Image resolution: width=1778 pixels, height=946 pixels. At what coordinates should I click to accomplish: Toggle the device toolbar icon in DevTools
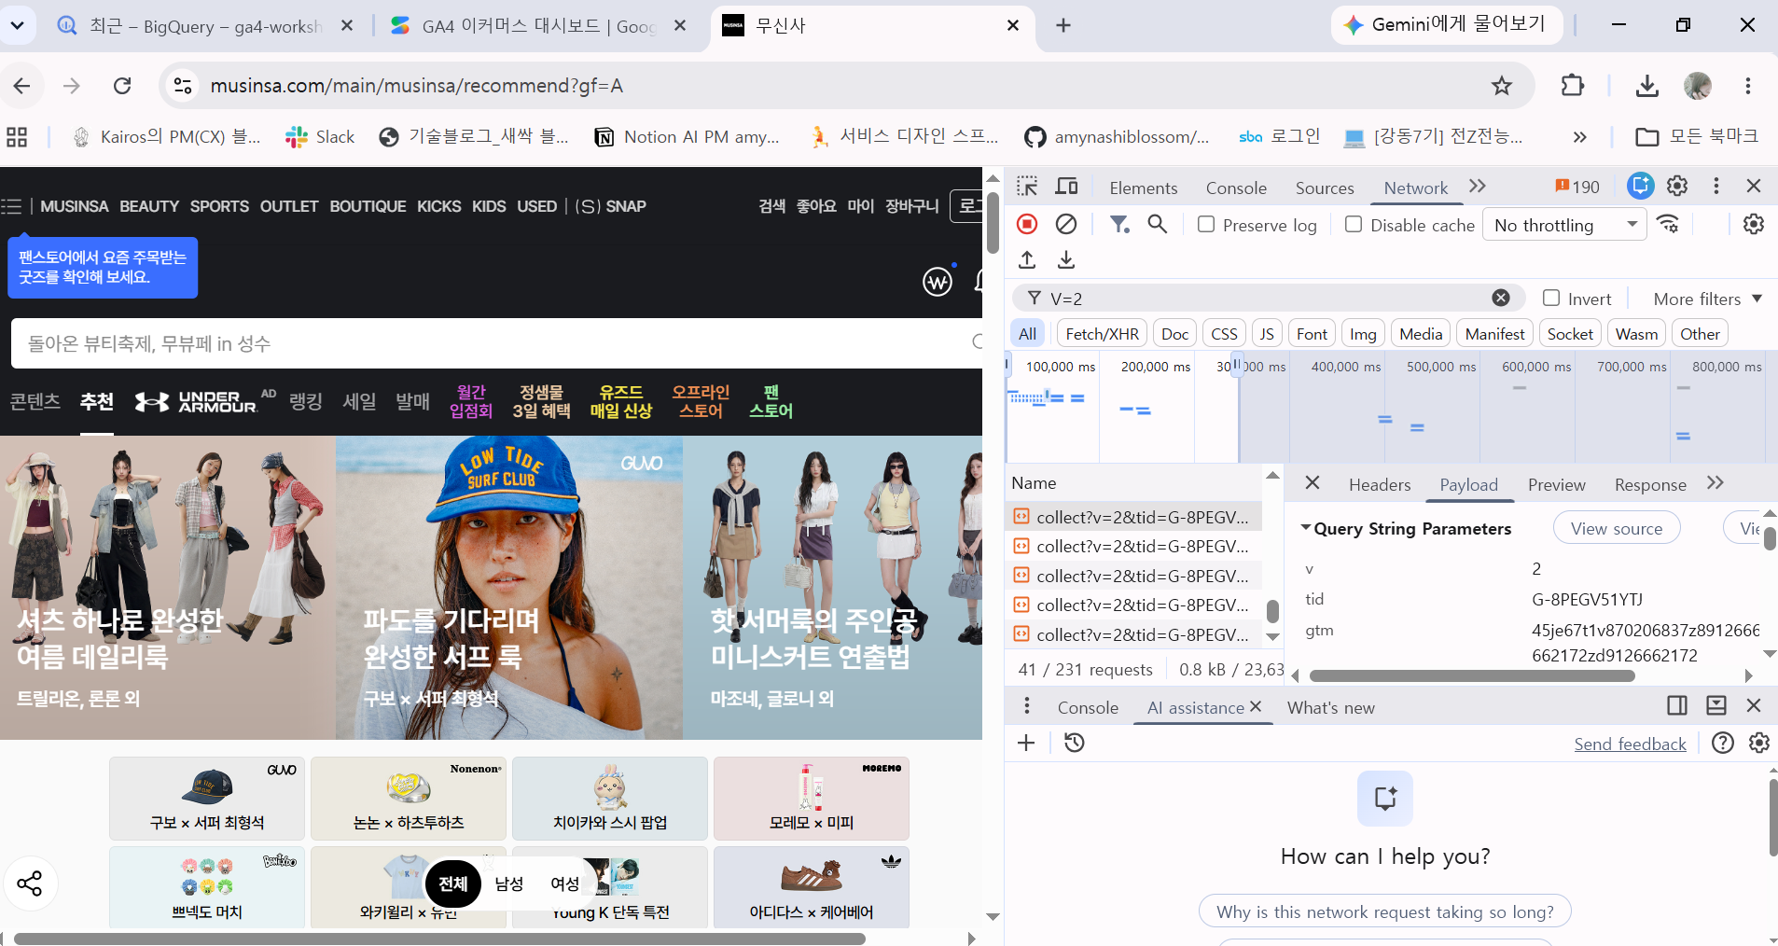coord(1066,187)
